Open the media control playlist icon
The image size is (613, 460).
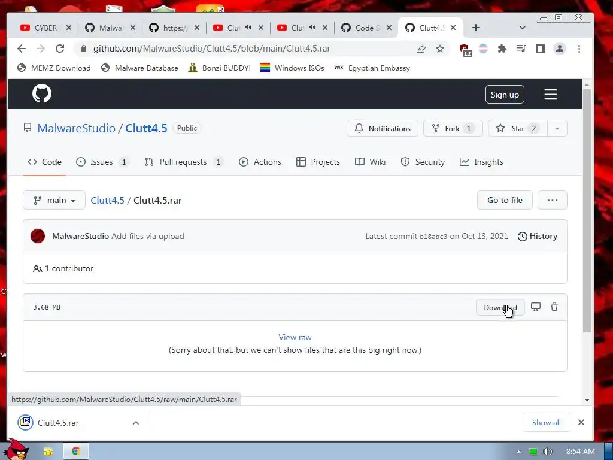pyautogui.click(x=521, y=49)
